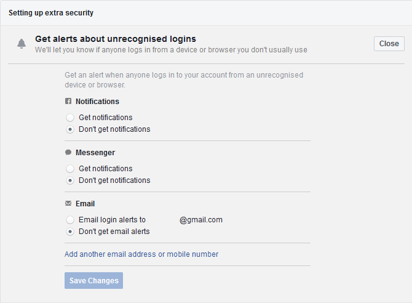412x303 pixels.
Task: Close the unrecognised logins alert section
Action: (389, 44)
